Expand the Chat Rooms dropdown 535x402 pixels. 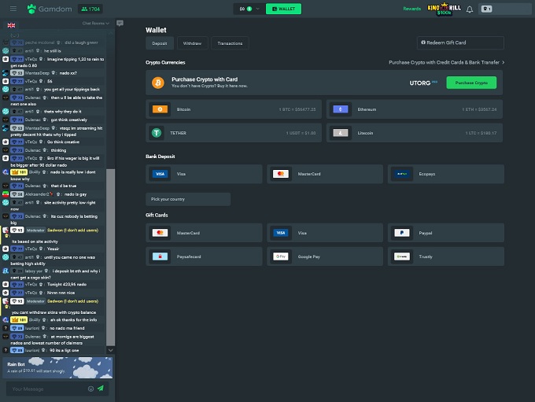95,23
